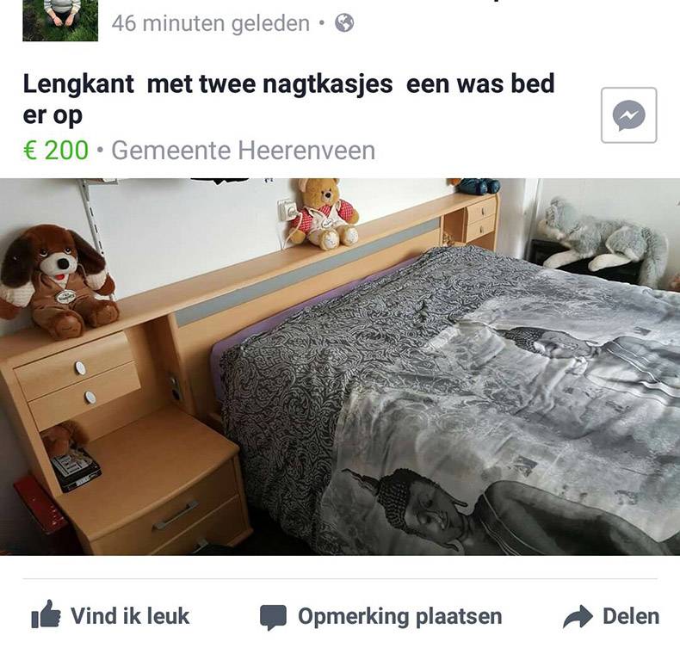
Task: Open the bed listing photo
Action: point(340,367)
